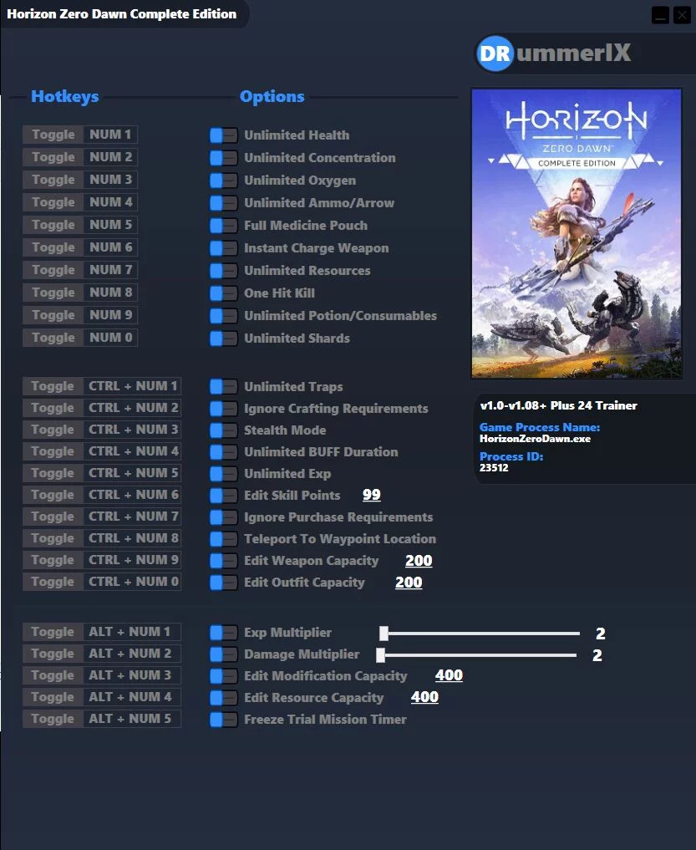Edit the Skill Points value 99
This screenshot has width=696, height=850.
point(371,495)
